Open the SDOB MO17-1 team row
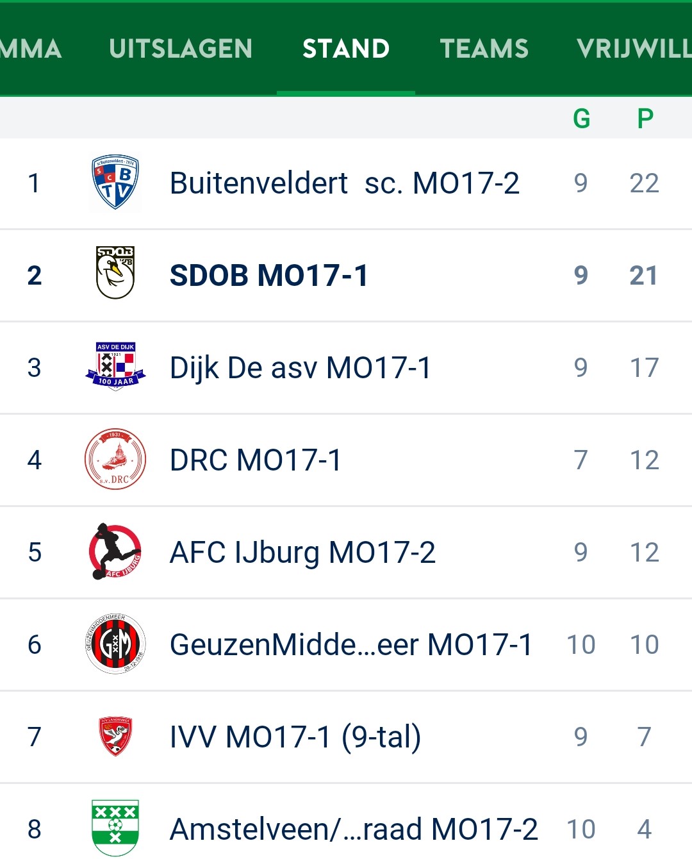 (x=346, y=276)
